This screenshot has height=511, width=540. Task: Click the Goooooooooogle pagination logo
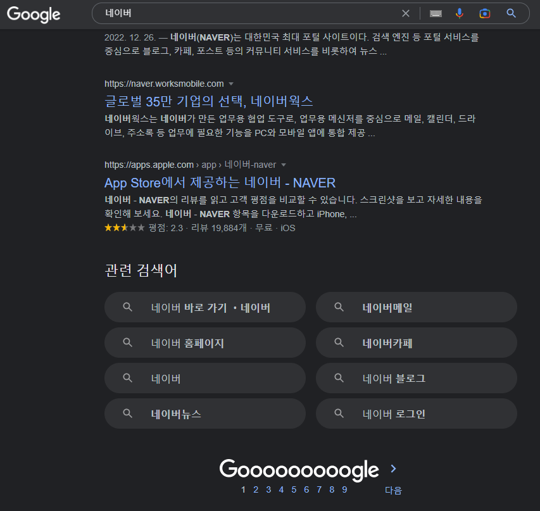(x=299, y=470)
